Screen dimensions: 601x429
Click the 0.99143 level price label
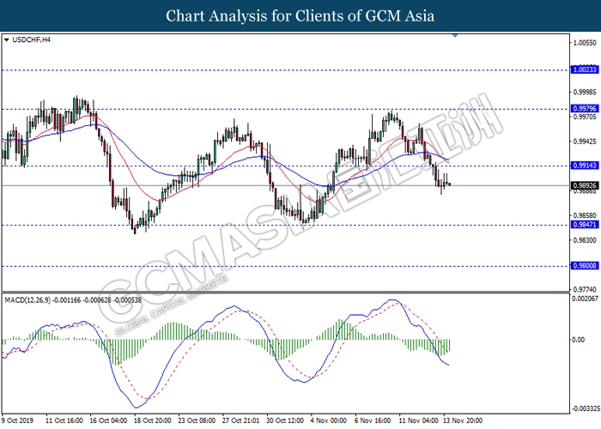(585, 166)
